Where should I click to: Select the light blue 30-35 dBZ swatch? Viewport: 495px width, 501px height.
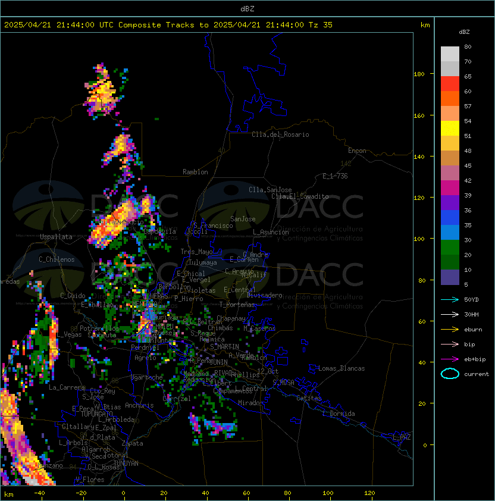coord(450,233)
